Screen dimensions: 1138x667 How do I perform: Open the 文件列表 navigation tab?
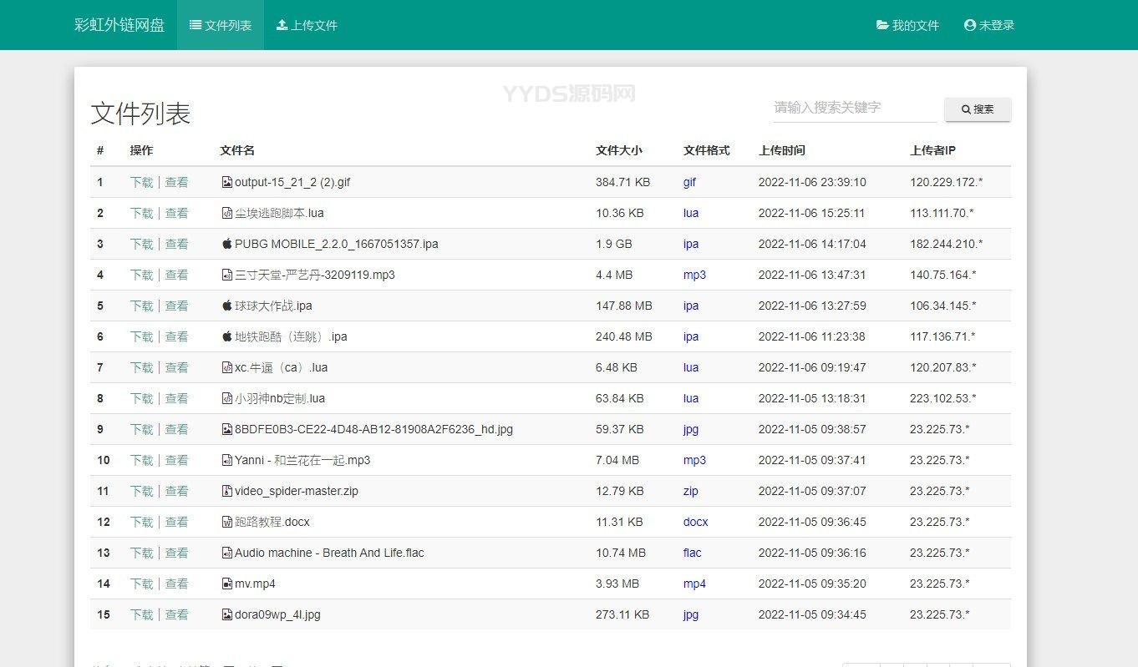tap(221, 25)
